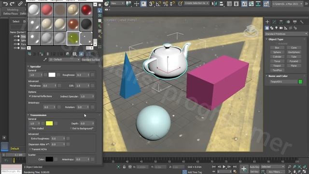Open the Utilities wrench tab icon
Image resolution: width=309 pixels, height=174 pixels.
pyautogui.click(x=302, y=22)
